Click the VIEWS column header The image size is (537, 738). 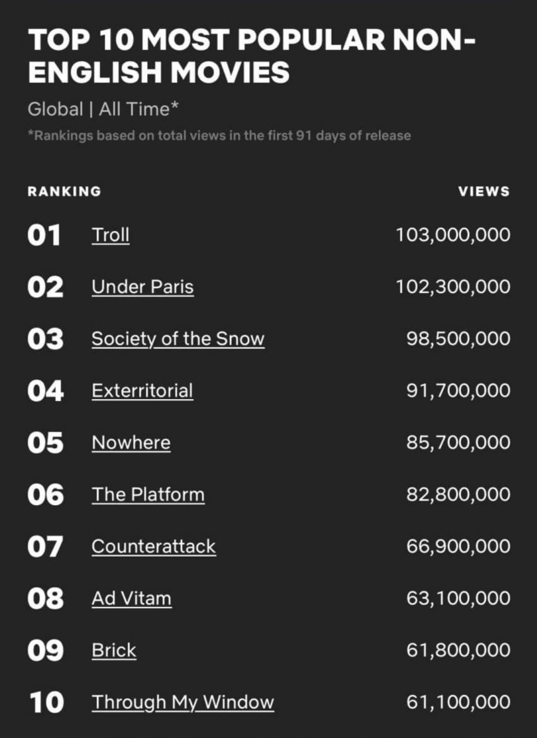pos(484,191)
